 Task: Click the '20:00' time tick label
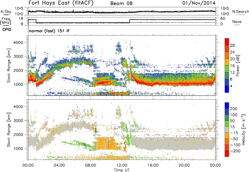pos(184,165)
